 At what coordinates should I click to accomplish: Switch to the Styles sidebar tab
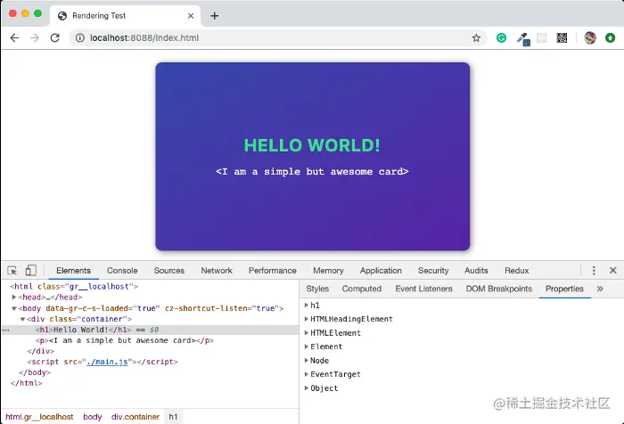(317, 289)
